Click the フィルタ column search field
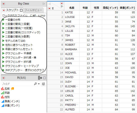The height and width of the screenshot is (113, 137). pos(18,84)
